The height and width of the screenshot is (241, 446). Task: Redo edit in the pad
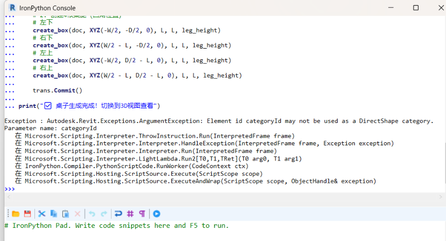[x=104, y=214]
